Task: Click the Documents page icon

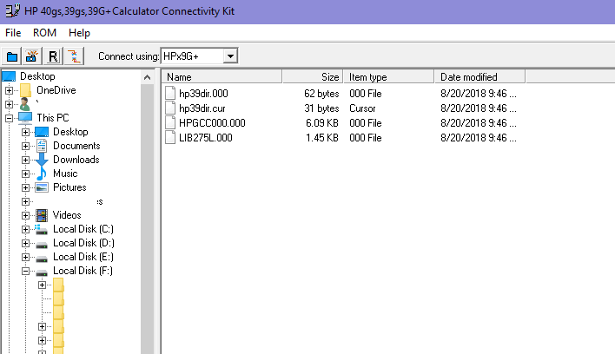Action: click(42, 146)
